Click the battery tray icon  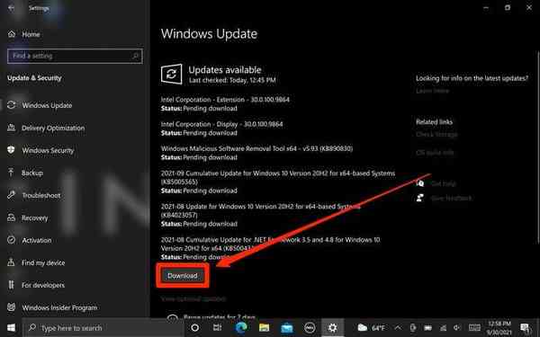(428, 328)
